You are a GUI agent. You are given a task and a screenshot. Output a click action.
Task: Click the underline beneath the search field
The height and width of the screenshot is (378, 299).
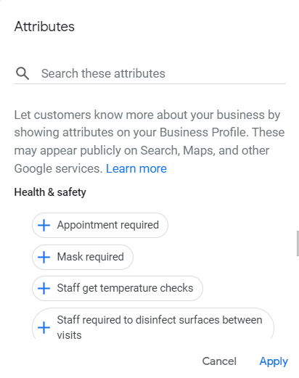click(x=150, y=83)
